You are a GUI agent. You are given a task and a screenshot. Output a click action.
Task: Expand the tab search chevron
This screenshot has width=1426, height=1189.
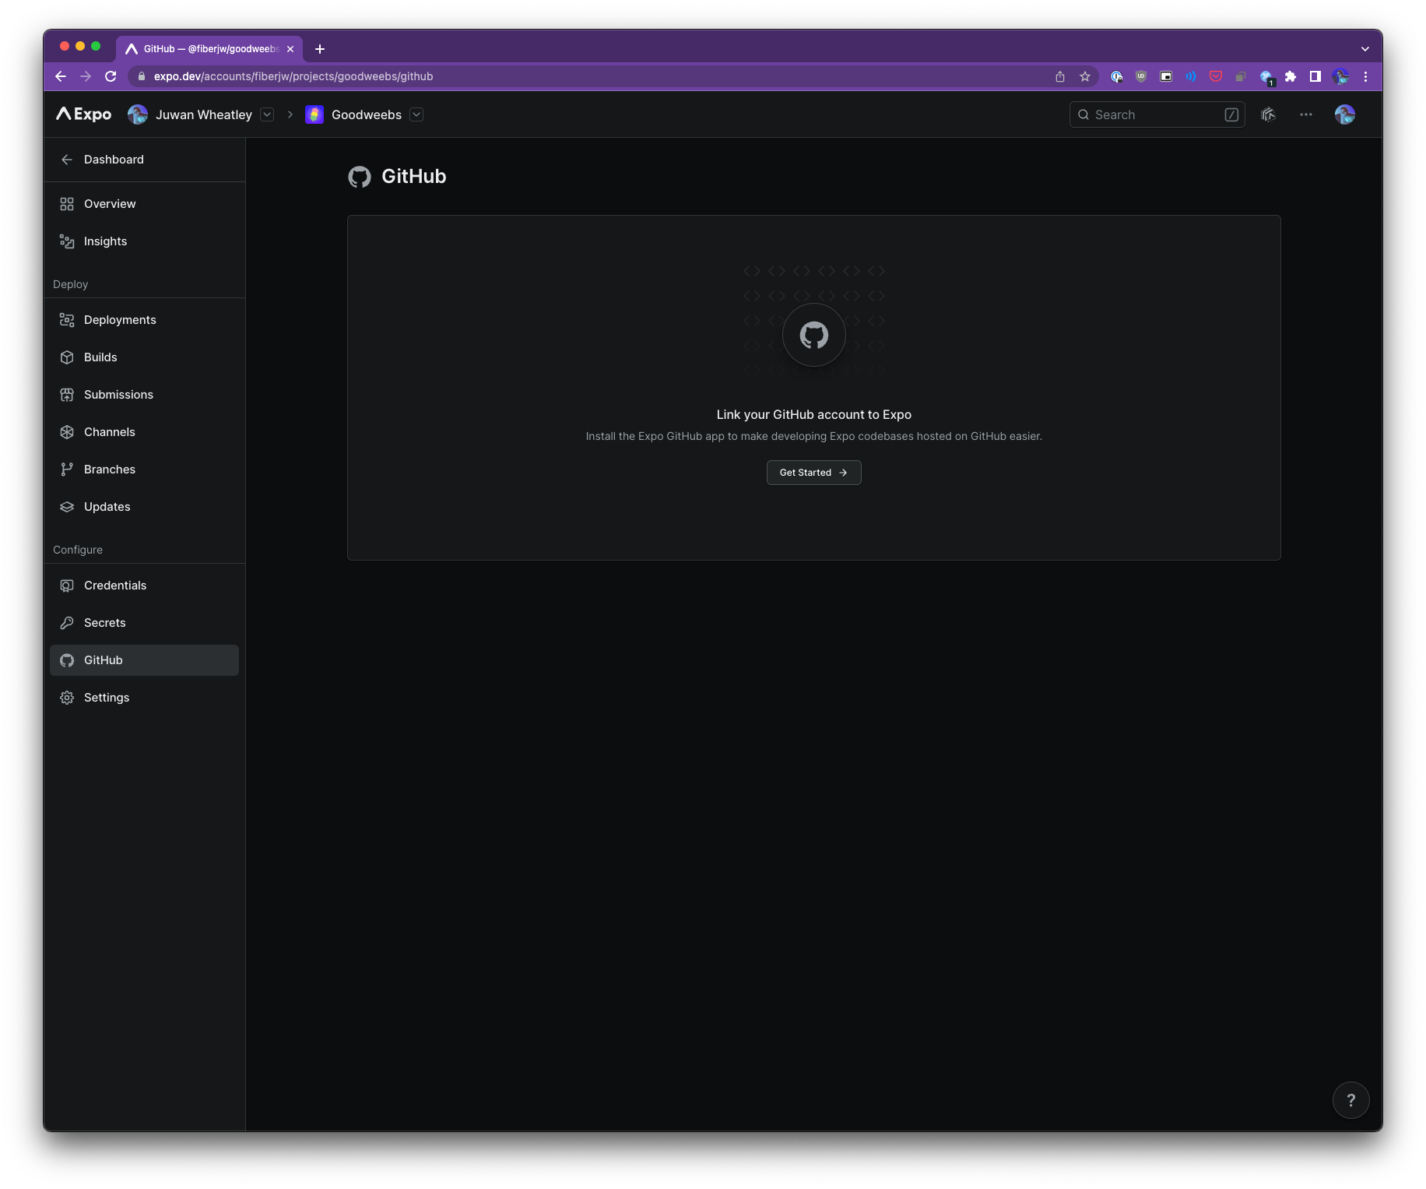tap(1365, 49)
